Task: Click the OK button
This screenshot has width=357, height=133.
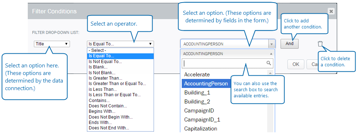Action: click(x=296, y=65)
